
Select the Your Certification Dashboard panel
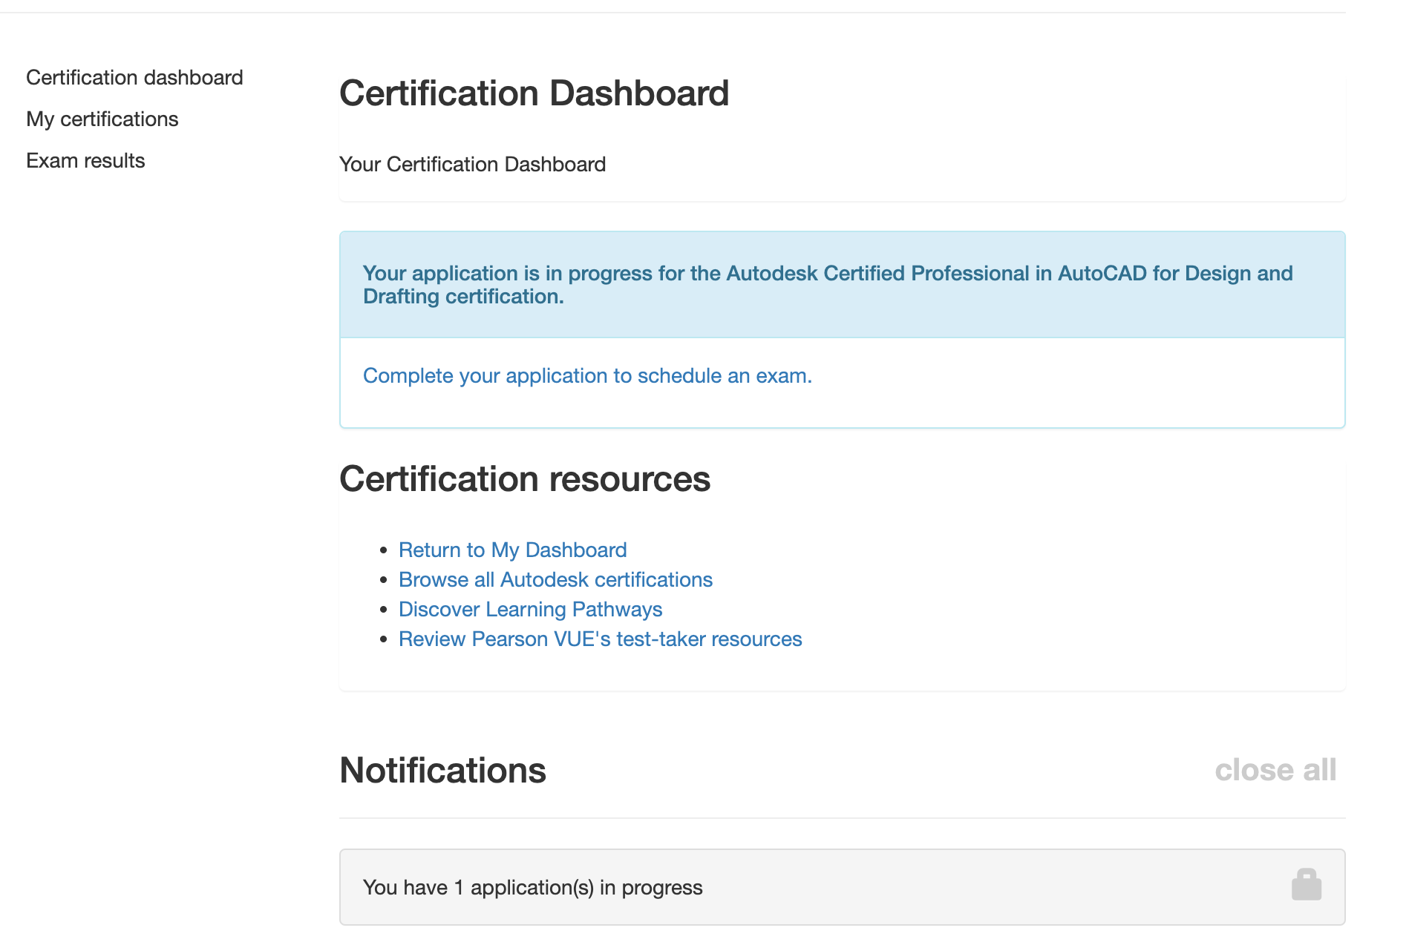[473, 164]
